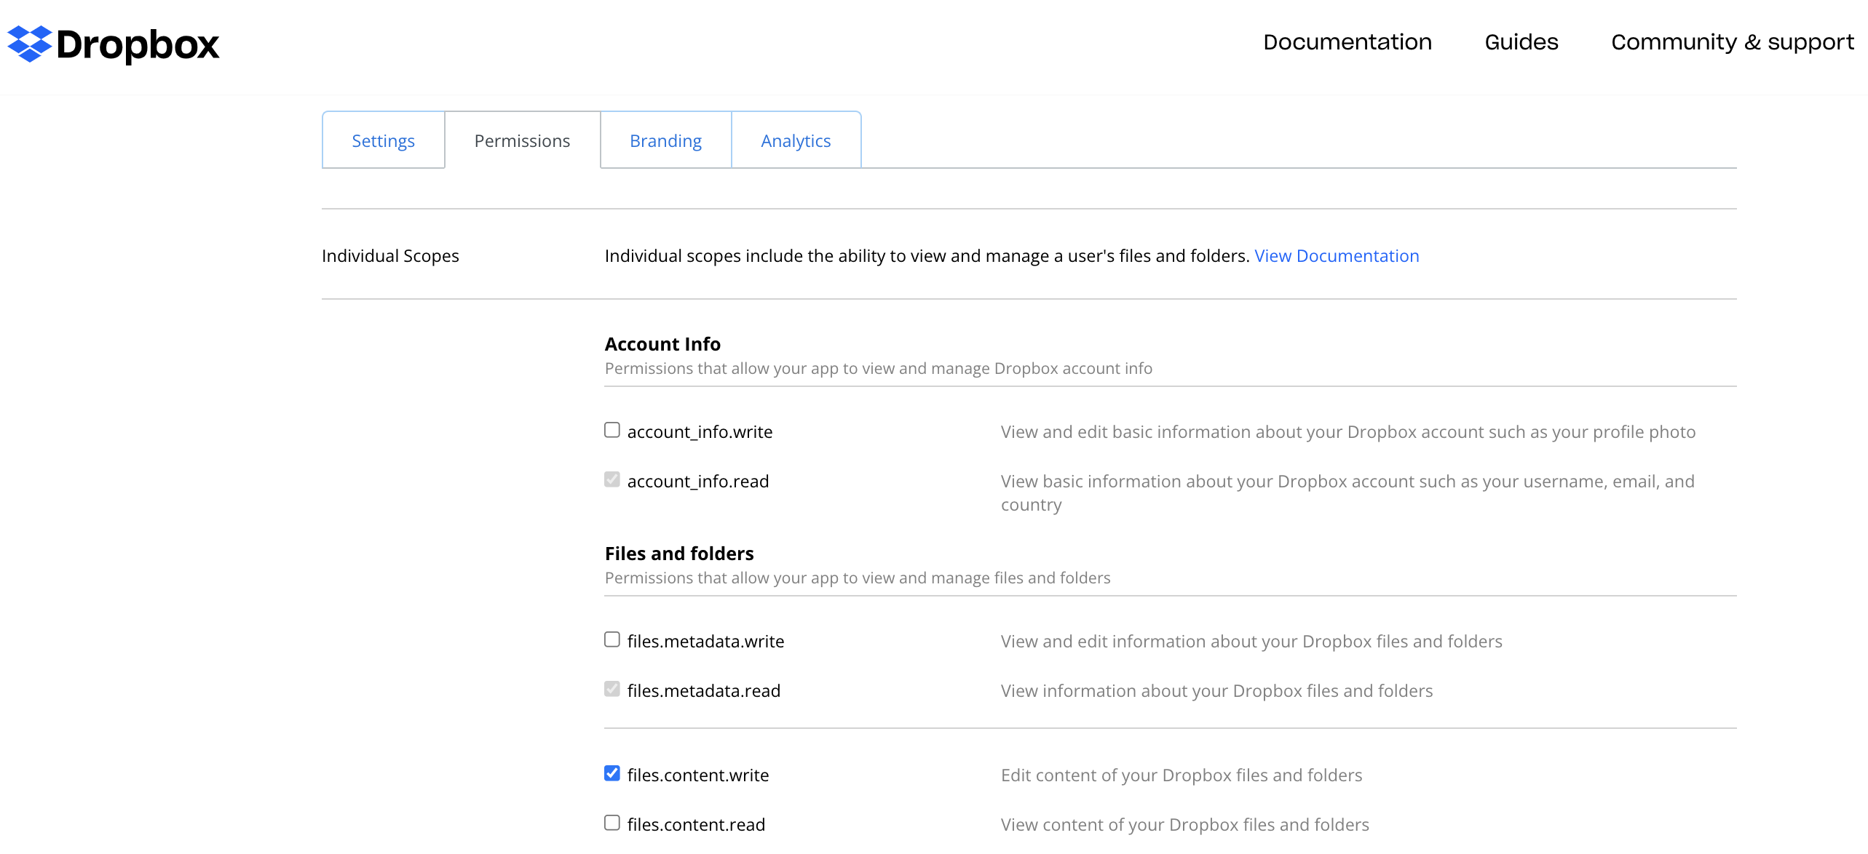This screenshot has height=854, width=1868.
Task: Click the account_info.read checkbox
Action: [x=612, y=479]
